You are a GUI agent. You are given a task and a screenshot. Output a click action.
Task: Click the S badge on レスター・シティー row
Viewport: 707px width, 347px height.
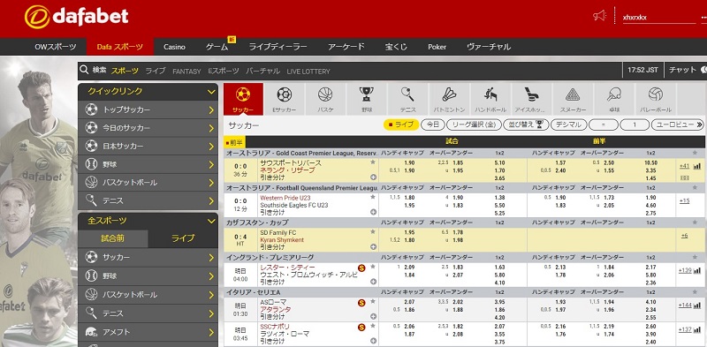click(361, 268)
